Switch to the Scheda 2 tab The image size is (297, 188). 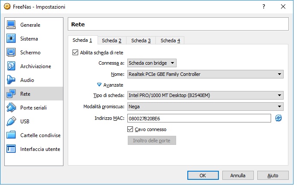(111, 41)
